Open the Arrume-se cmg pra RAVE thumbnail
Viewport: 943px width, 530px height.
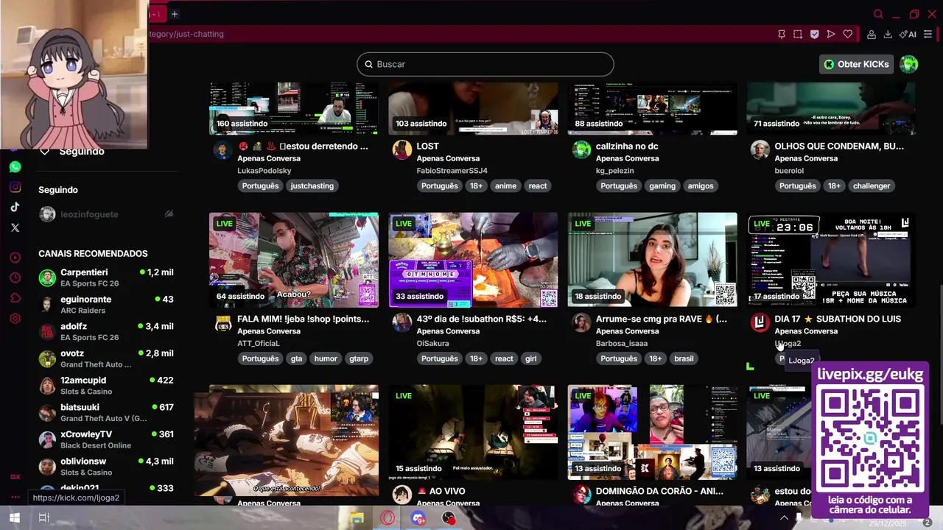pos(652,260)
